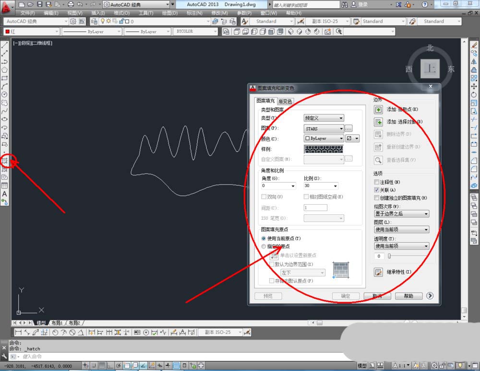Click the transparency value field

coord(379,256)
